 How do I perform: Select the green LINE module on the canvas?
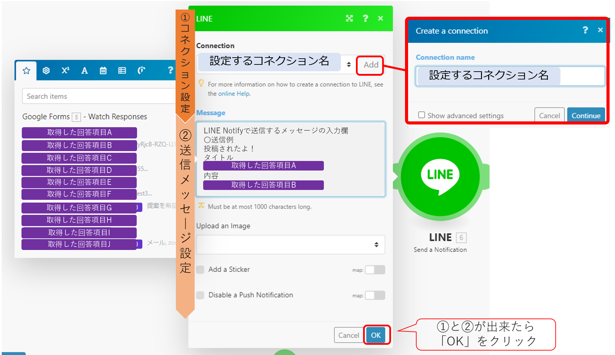(x=440, y=176)
